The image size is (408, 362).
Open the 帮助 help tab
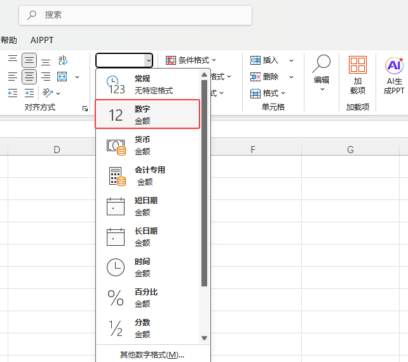click(9, 40)
